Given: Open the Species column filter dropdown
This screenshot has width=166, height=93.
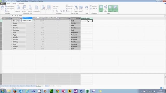Looking at the screenshot, I should pyautogui.click(x=79, y=18).
